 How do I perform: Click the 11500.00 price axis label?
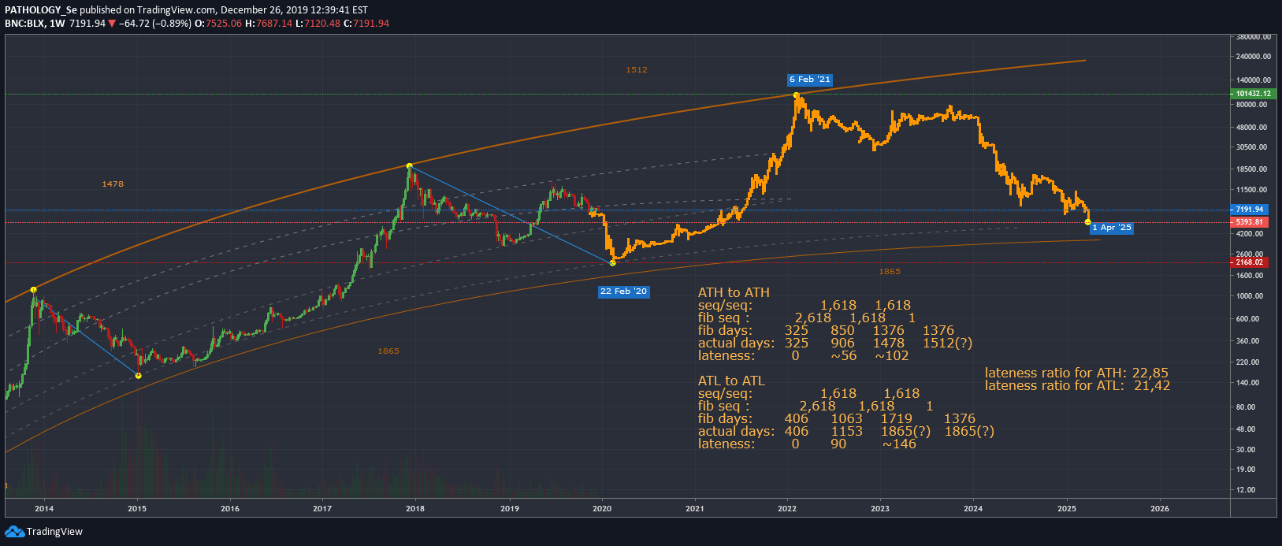1252,190
